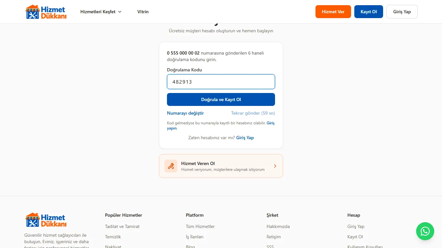This screenshot has height=248, width=442.
Task: Expand the Hizmetleri Keşfet dropdown
Action: pos(101,12)
